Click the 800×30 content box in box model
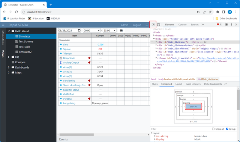 click(x=193, y=106)
